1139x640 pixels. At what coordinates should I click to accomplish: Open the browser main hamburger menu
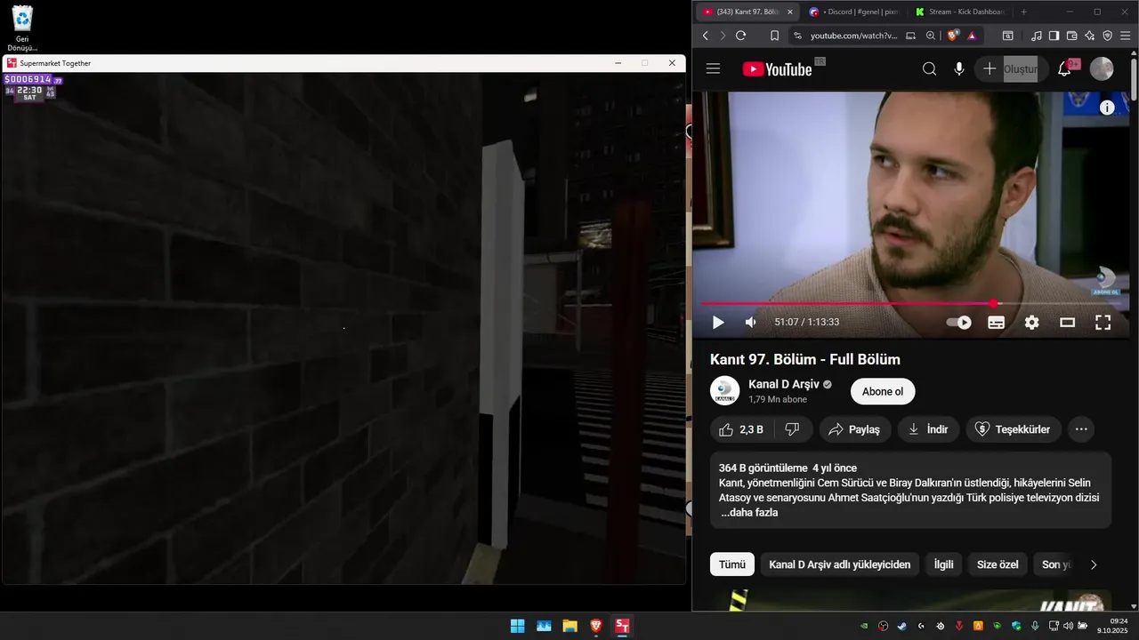click(1126, 36)
